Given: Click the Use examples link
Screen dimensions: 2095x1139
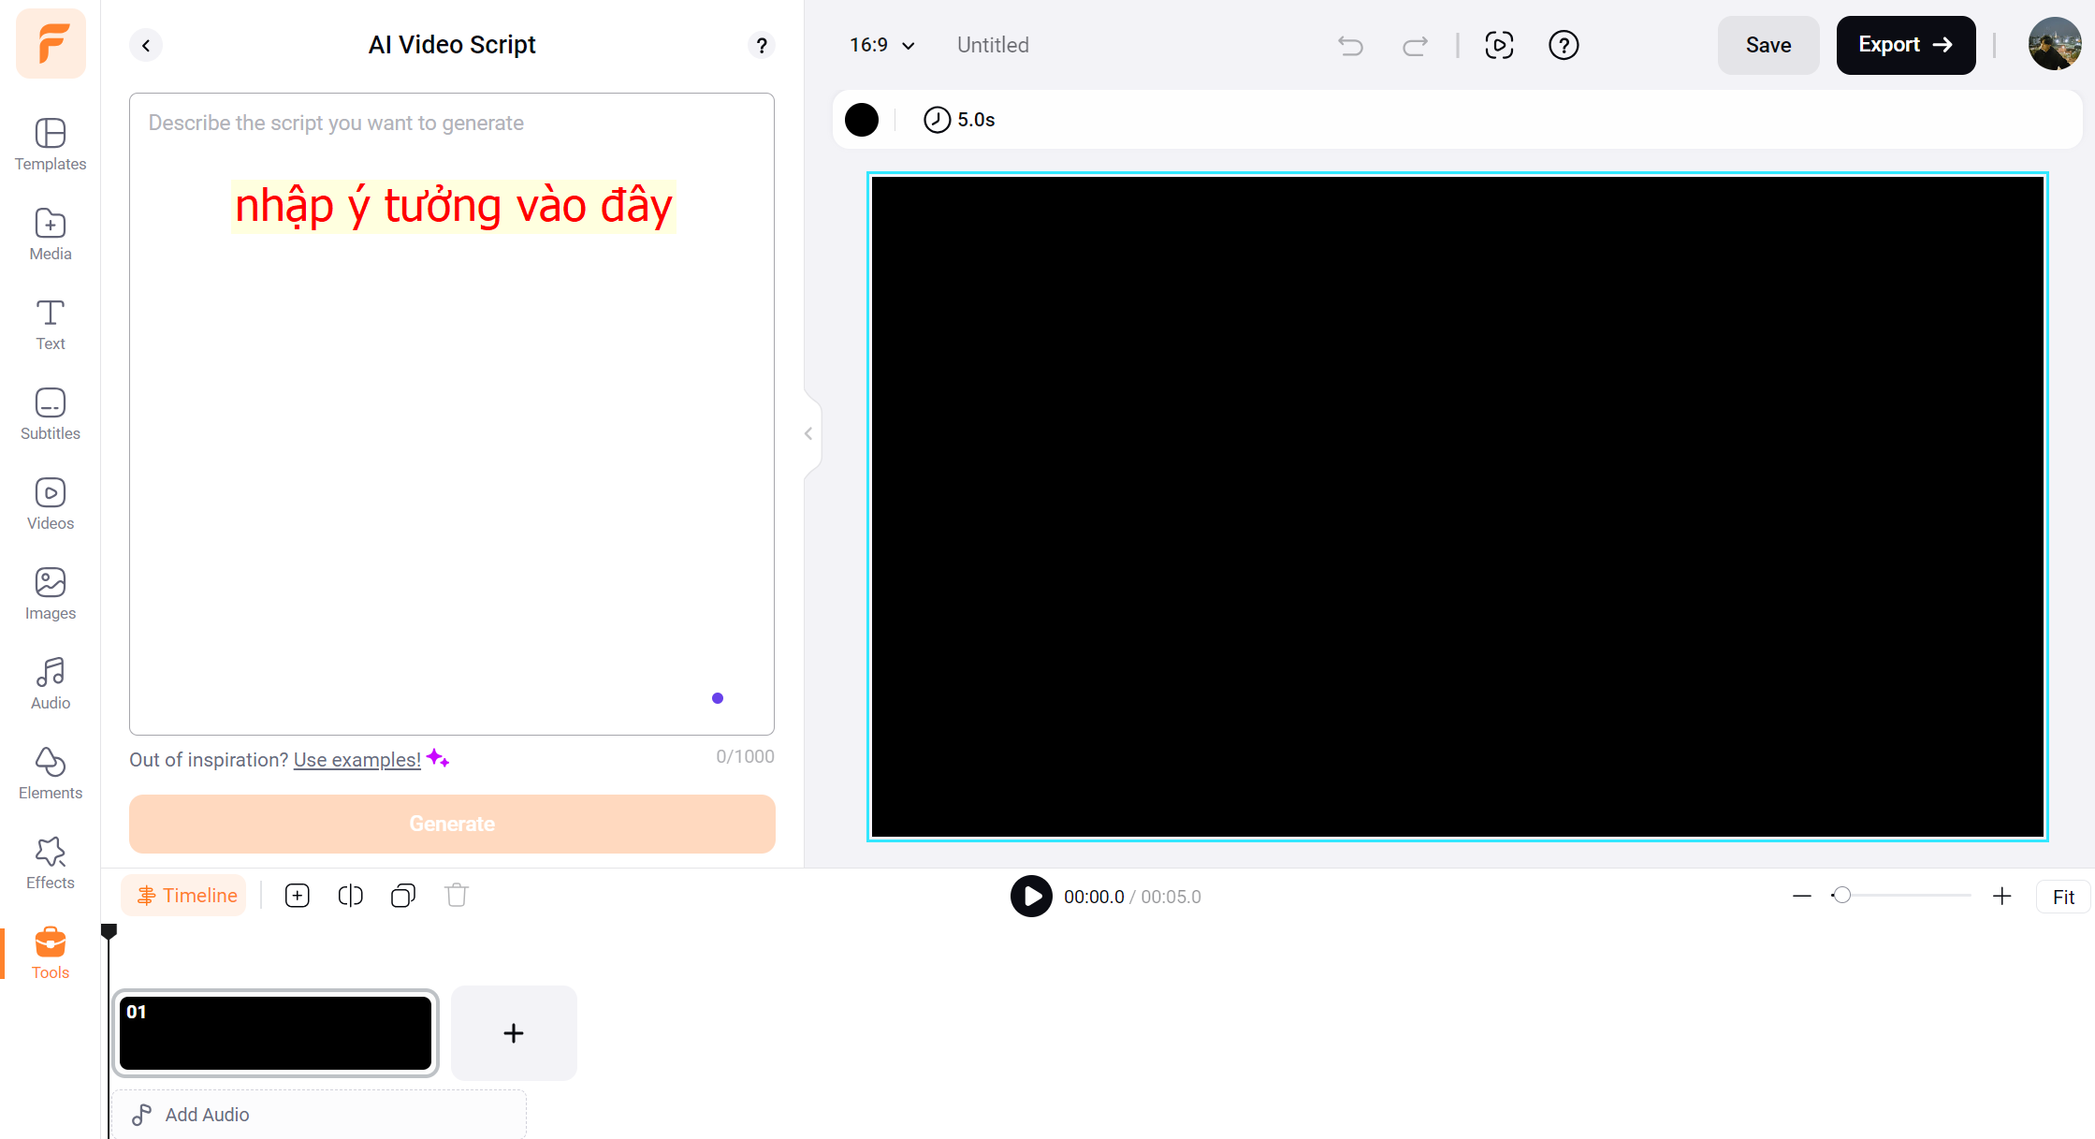Looking at the screenshot, I should 356,759.
